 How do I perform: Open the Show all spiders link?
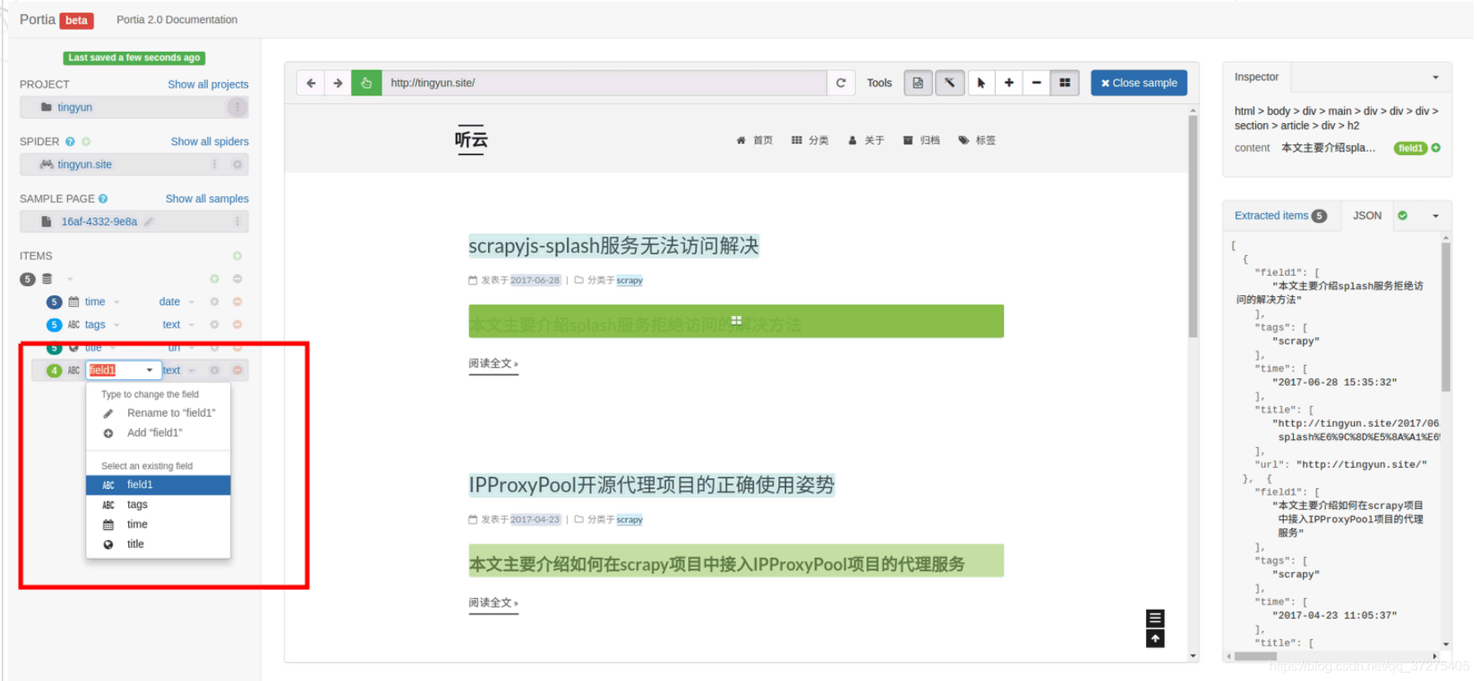[x=209, y=141]
